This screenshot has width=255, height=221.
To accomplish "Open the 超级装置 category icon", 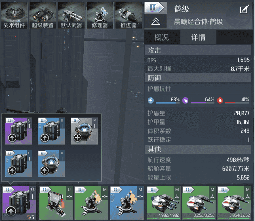I will [43, 15].
